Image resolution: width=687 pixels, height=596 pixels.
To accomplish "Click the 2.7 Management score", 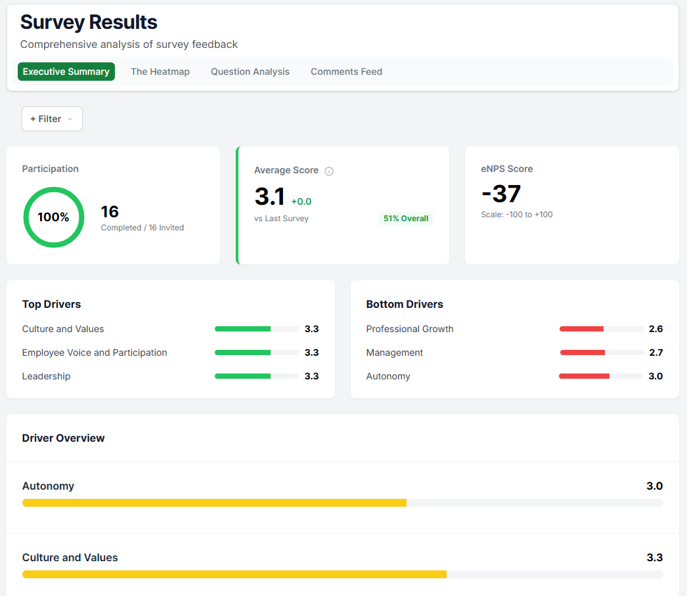I will pos(656,352).
